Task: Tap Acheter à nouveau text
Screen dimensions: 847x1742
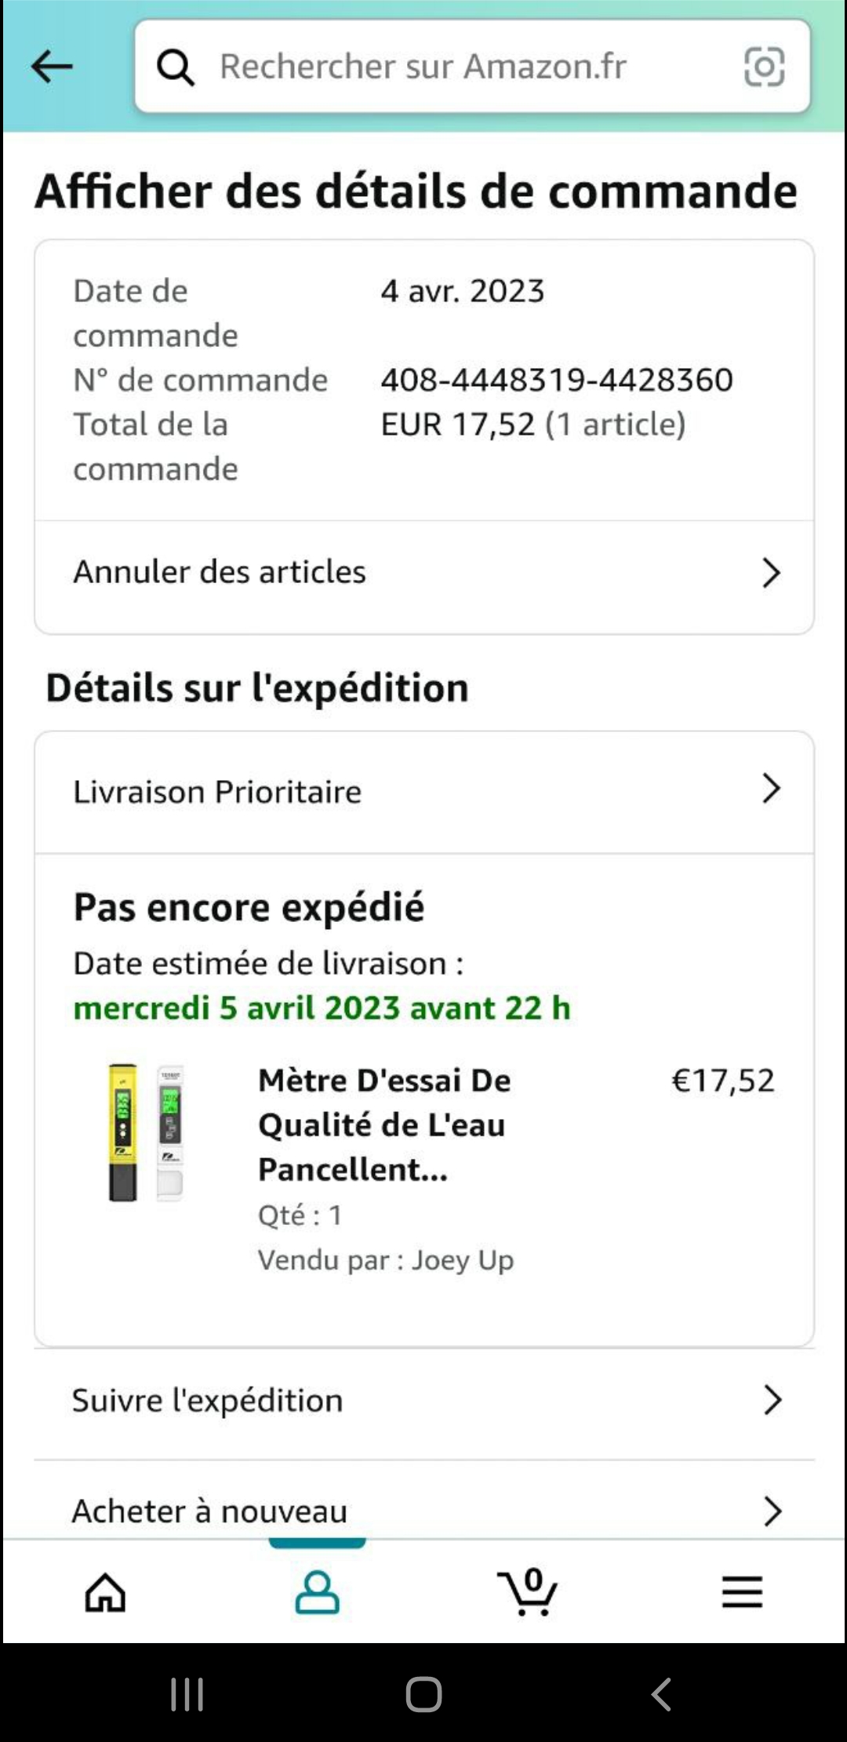Action: [x=209, y=1511]
